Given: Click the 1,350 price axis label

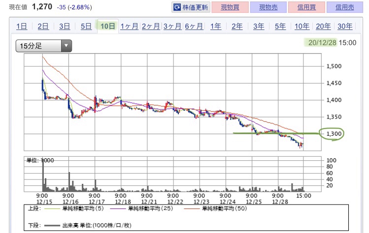Looking at the screenshot, I should [334, 116].
